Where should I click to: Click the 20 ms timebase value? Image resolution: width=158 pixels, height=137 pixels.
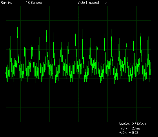(136, 128)
